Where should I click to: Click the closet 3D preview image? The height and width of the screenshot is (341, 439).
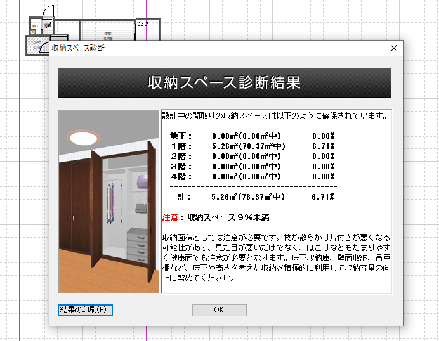click(x=109, y=201)
